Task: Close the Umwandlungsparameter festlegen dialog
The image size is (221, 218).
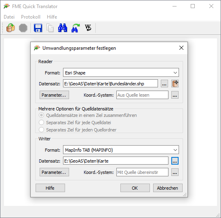Action: point(181,48)
